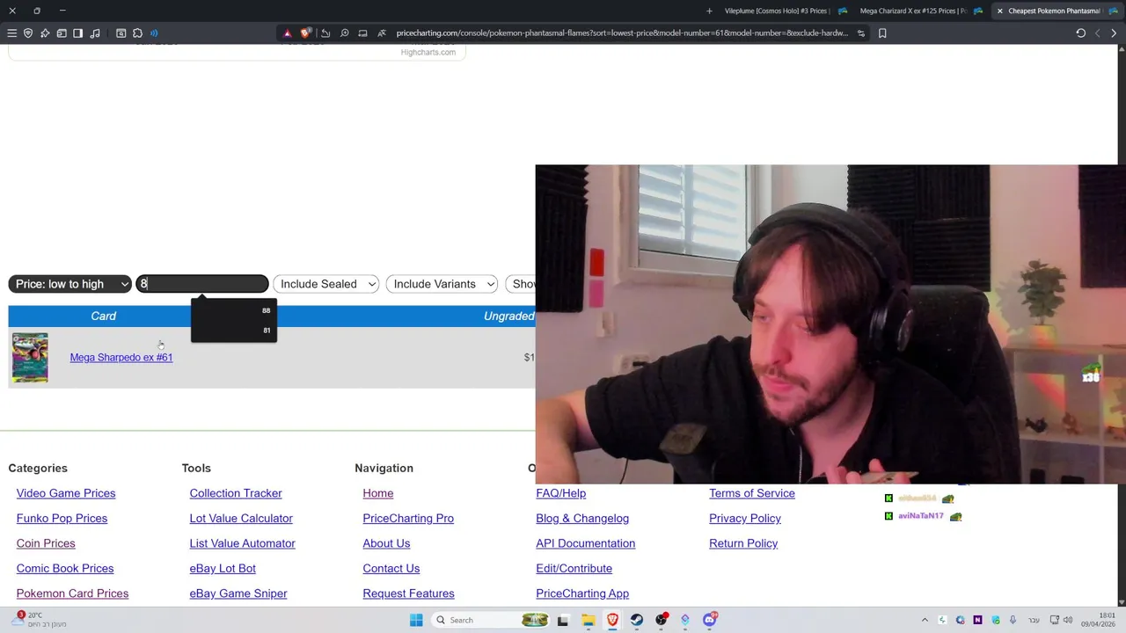Open About Us link
Viewport: 1126px width, 633px height.
click(x=386, y=543)
